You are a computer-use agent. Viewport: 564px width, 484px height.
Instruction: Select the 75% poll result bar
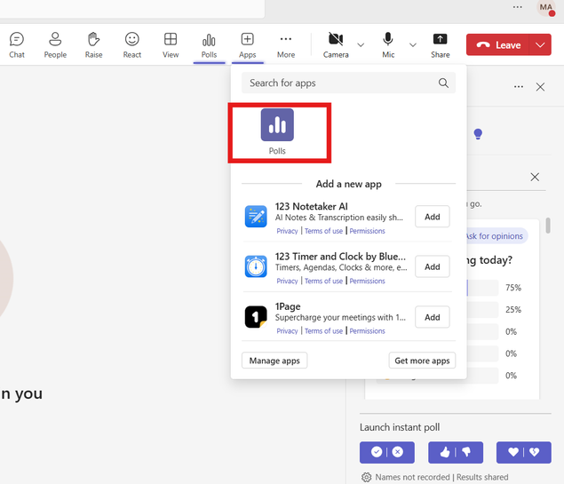482,288
